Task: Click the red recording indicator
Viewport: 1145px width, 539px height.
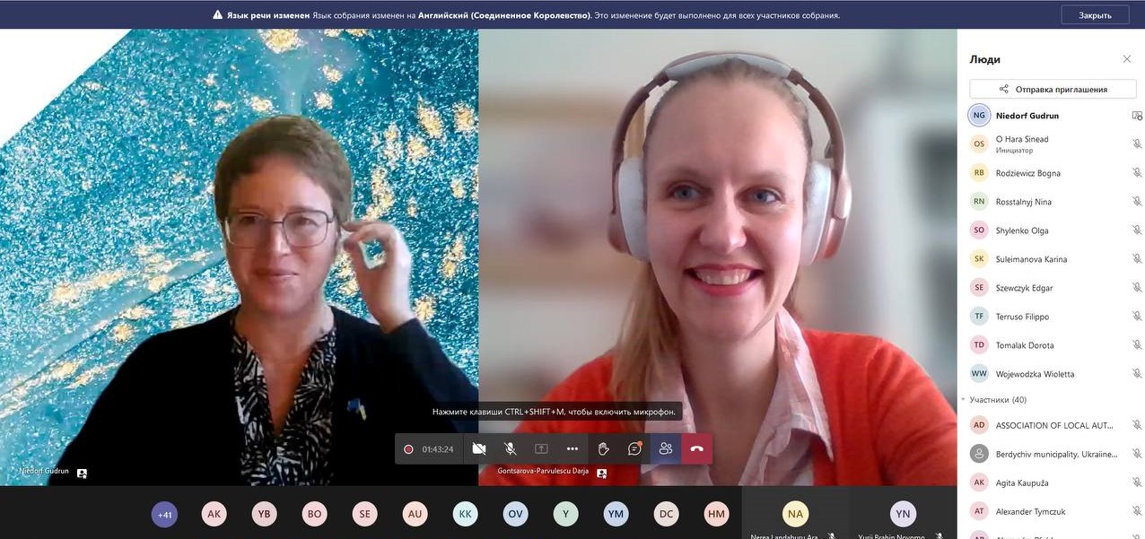Action: 408,449
